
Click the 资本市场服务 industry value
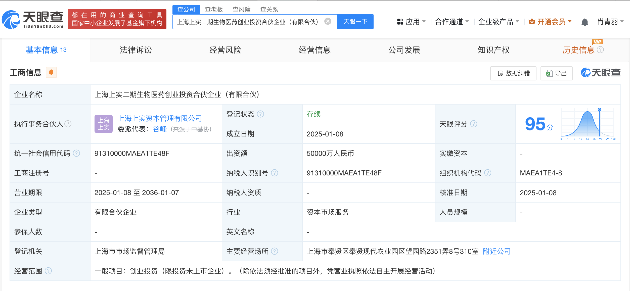pos(328,212)
